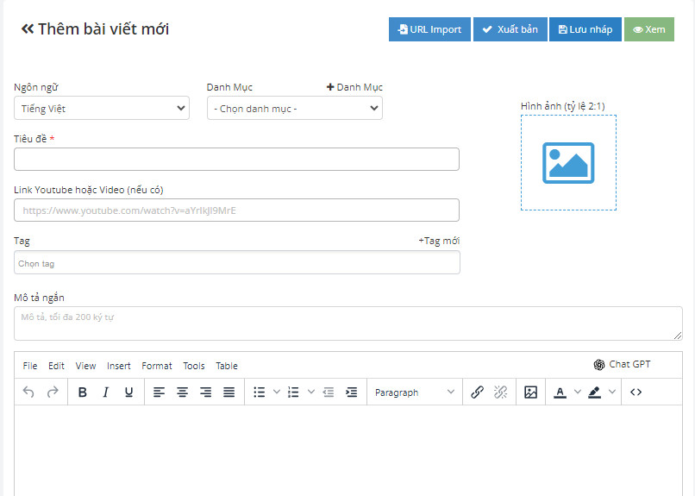Click the Bold formatting icon
Screen dimensions: 695x496
pyautogui.click(x=83, y=392)
